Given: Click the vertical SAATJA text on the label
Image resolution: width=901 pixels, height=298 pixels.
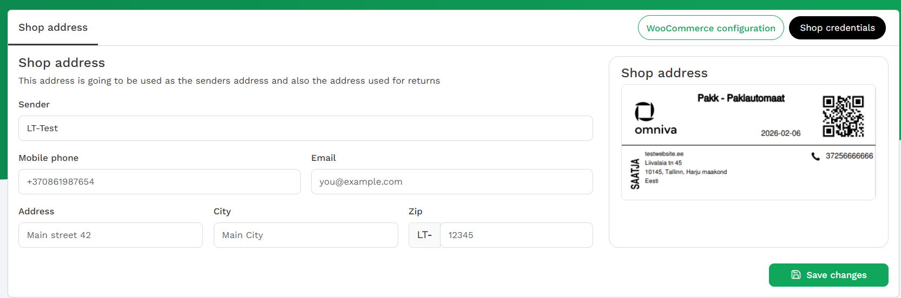Looking at the screenshot, I should click(635, 174).
